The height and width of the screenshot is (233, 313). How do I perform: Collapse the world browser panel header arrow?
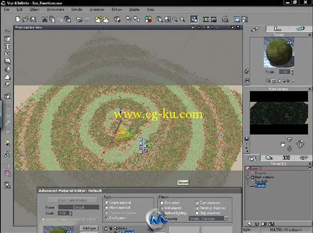click(x=310, y=164)
